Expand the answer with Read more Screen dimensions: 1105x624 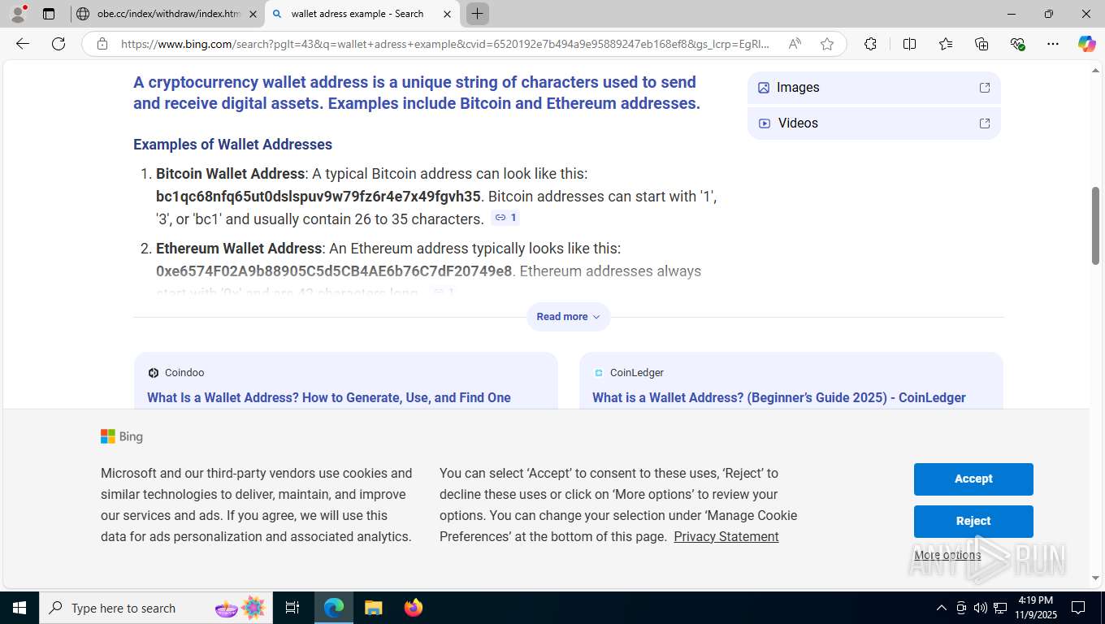(x=568, y=317)
